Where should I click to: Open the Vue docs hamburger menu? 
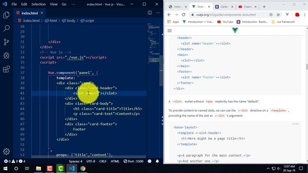pos(169,31)
